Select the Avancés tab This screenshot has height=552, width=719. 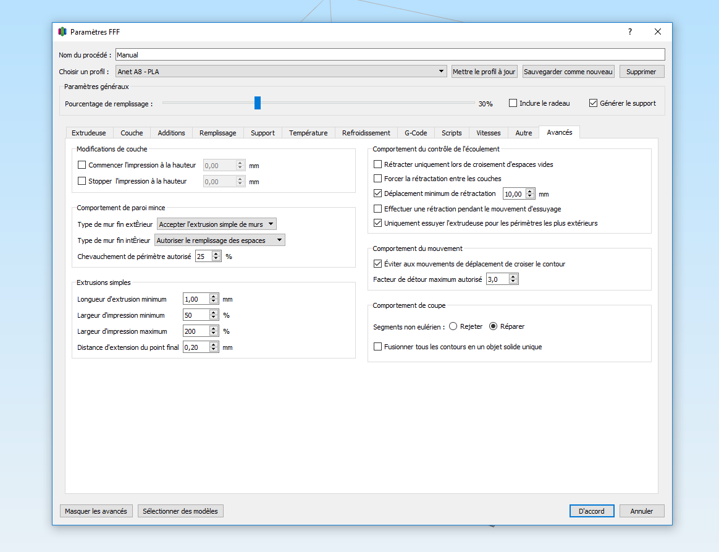tap(560, 132)
